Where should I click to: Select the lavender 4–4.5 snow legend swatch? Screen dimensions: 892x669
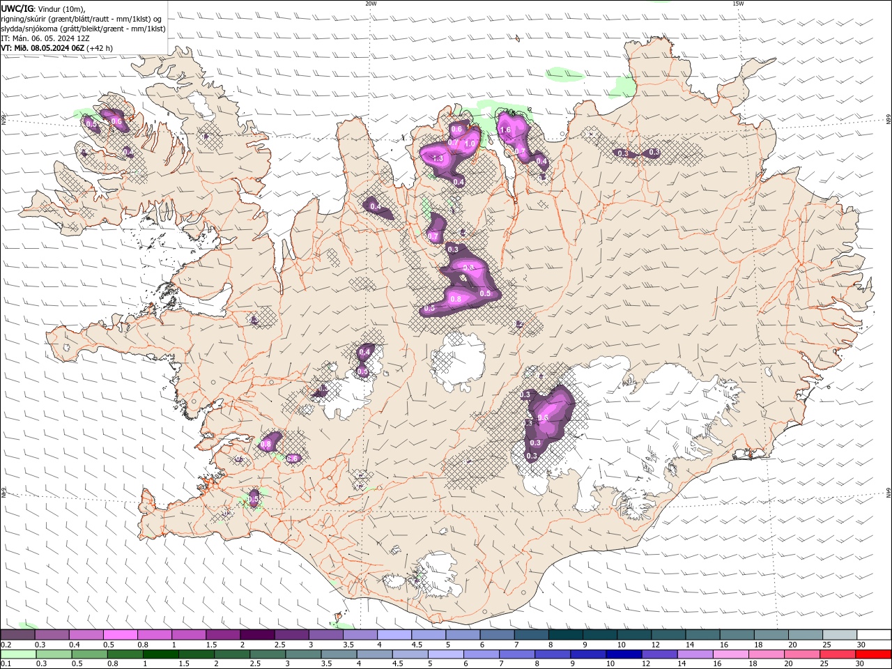point(394,635)
